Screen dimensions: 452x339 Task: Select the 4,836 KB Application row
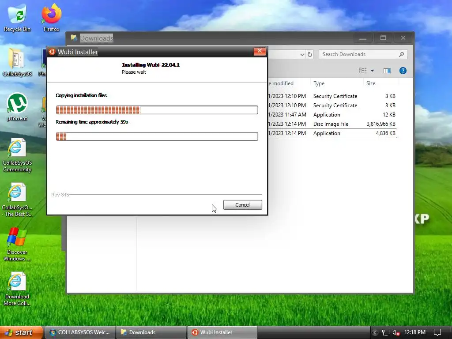click(x=332, y=133)
